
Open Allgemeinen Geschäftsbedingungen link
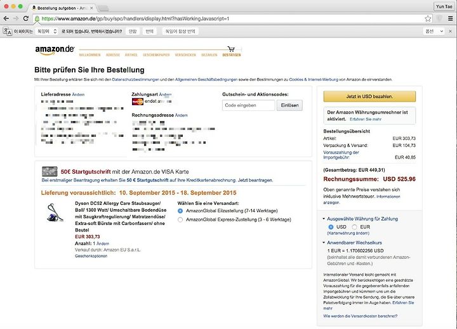coord(206,79)
